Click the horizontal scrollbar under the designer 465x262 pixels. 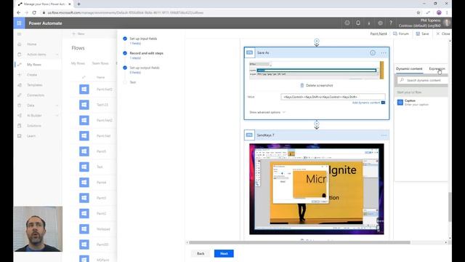pyautogui.click(x=299, y=242)
